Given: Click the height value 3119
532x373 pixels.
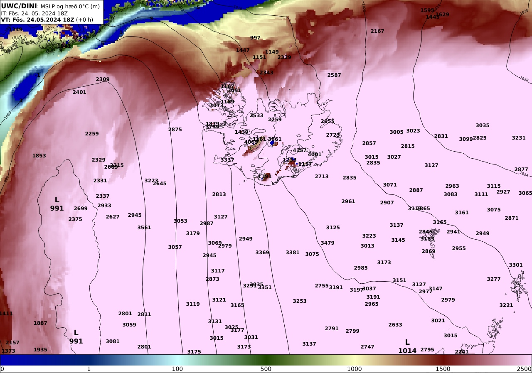Looking at the screenshot, I should coord(193,304).
